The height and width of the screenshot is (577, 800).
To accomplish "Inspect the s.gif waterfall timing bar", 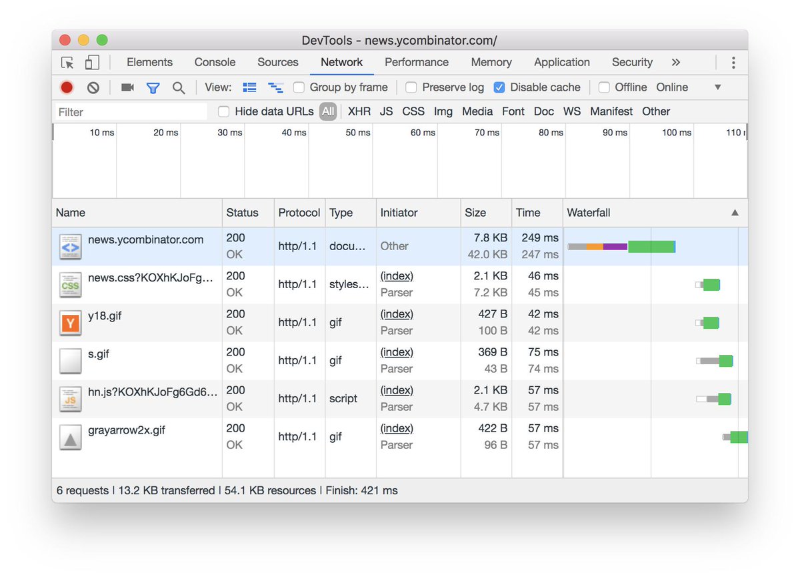I will (x=715, y=361).
